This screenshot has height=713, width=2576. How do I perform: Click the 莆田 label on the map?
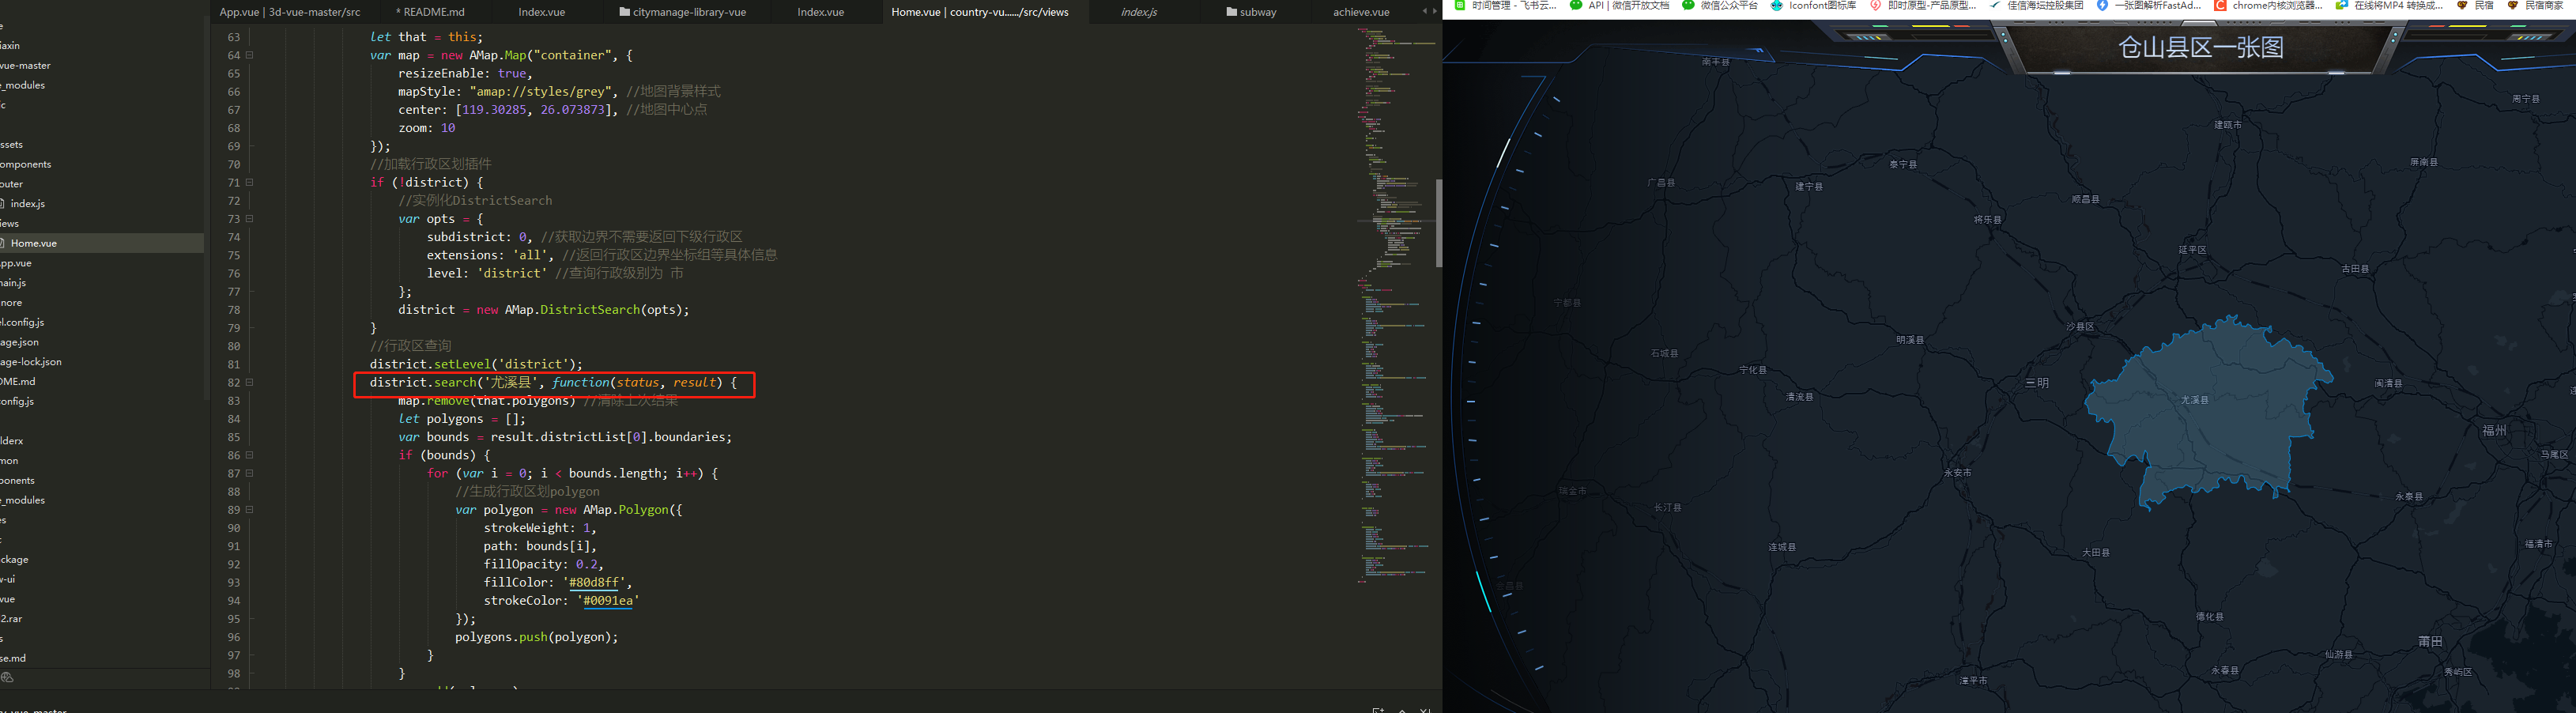[2430, 641]
